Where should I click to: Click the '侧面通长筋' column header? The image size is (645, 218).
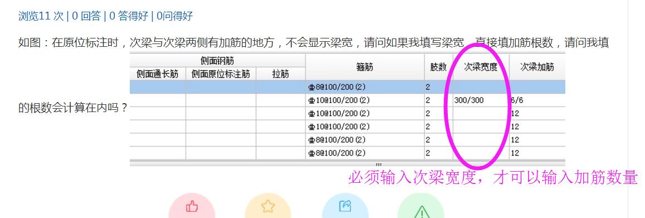[158, 74]
